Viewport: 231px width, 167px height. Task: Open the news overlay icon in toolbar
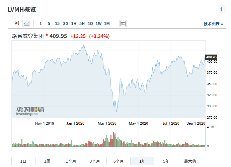123,23
